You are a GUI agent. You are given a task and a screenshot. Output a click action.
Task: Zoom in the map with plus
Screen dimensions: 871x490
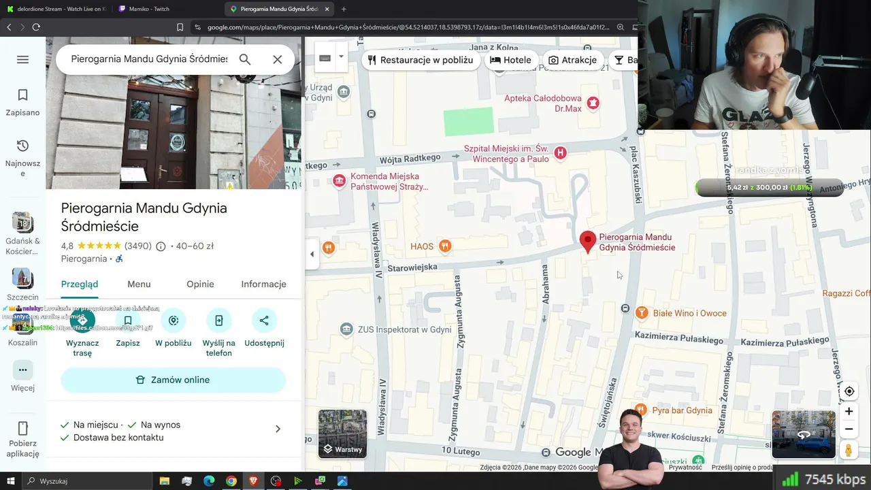tap(849, 411)
